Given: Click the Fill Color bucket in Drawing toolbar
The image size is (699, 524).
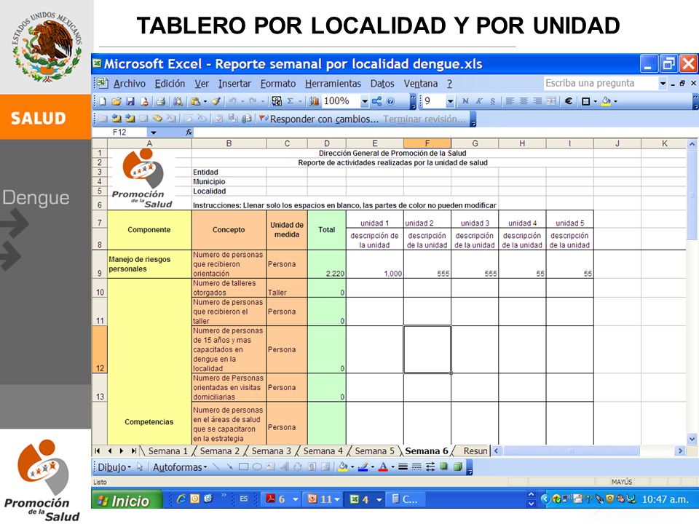Looking at the screenshot, I should click(x=343, y=467).
